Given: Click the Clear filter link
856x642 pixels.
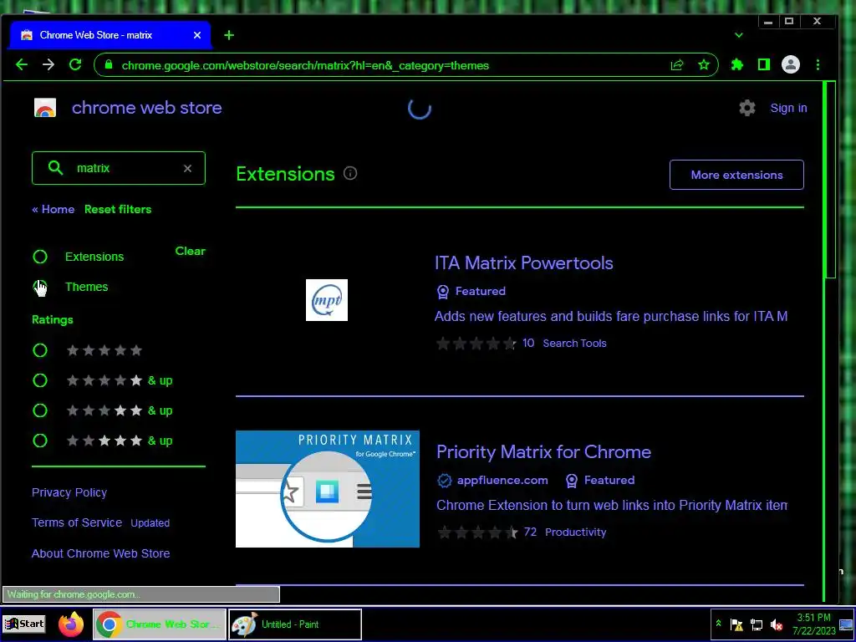Looking at the screenshot, I should pyautogui.click(x=190, y=251).
